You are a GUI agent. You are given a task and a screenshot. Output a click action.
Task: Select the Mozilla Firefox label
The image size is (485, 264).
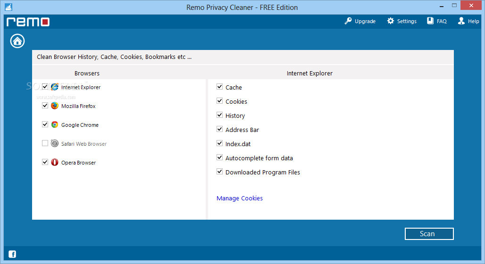(x=78, y=106)
